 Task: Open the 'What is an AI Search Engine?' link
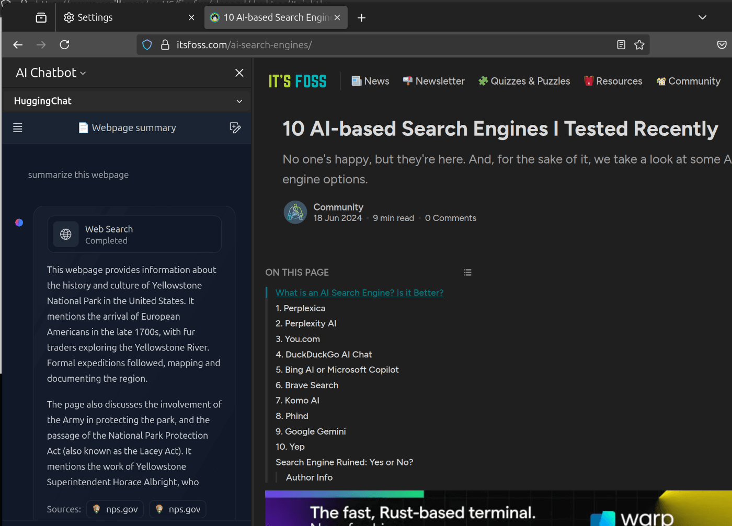click(359, 293)
